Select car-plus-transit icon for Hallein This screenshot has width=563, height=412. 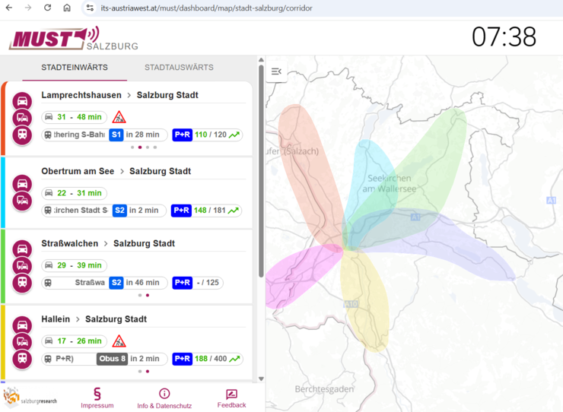pyautogui.click(x=22, y=342)
